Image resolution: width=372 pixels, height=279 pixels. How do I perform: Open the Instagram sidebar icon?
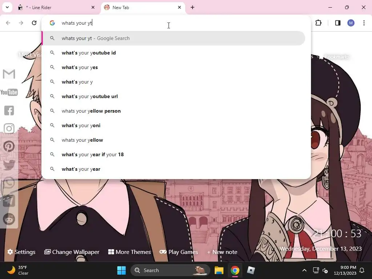click(x=9, y=129)
